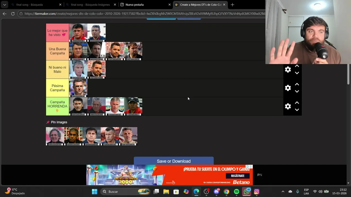Click the 'Pésima Campaña' tier label
The image size is (351, 197).
(x=57, y=88)
